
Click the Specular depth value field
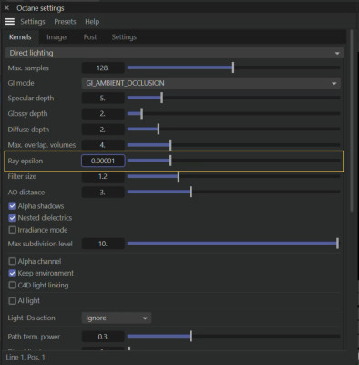click(x=103, y=98)
